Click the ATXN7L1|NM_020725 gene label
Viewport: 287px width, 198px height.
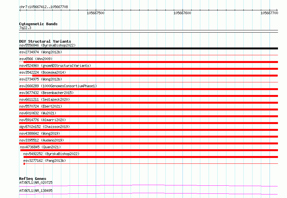coord(36,182)
